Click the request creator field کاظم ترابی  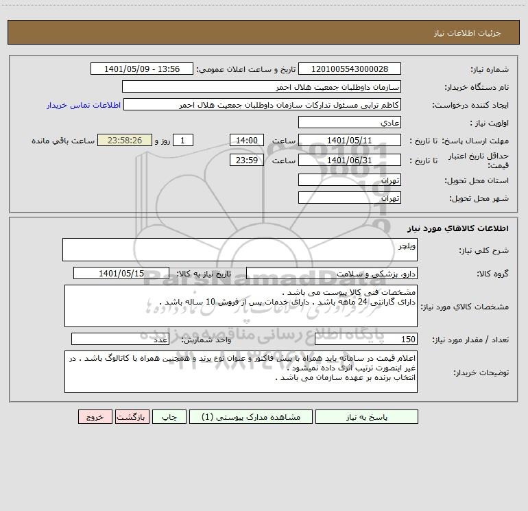262,104
